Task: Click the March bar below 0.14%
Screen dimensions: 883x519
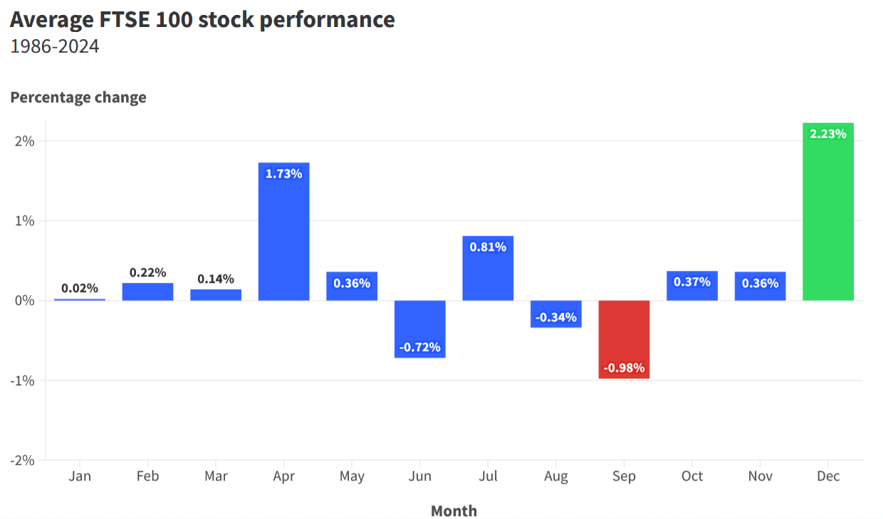Action: click(216, 295)
